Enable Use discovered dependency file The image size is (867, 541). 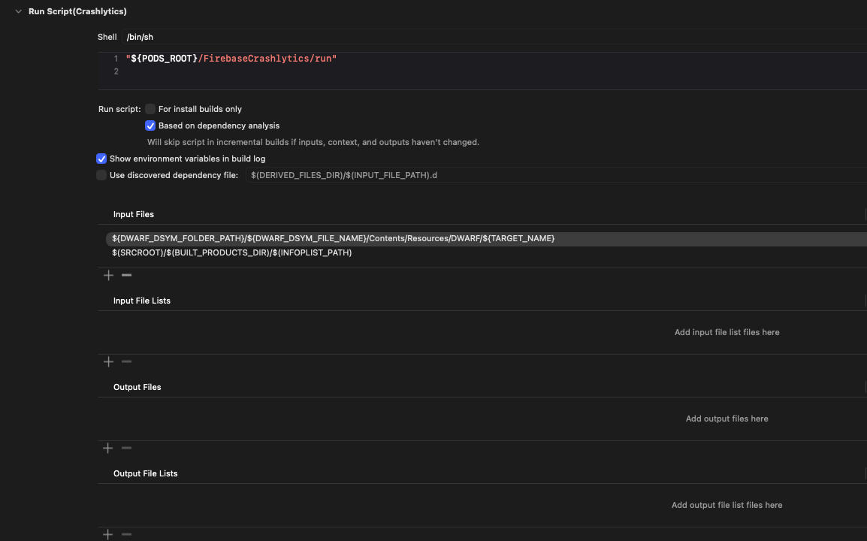(101, 175)
